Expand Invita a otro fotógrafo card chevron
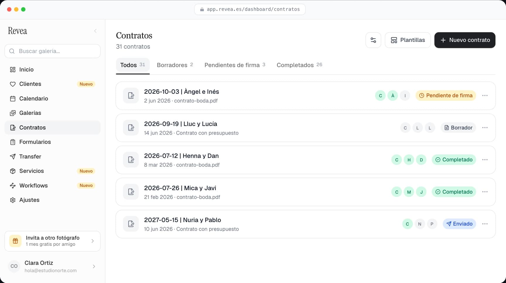This screenshot has height=283, width=506. 93,241
